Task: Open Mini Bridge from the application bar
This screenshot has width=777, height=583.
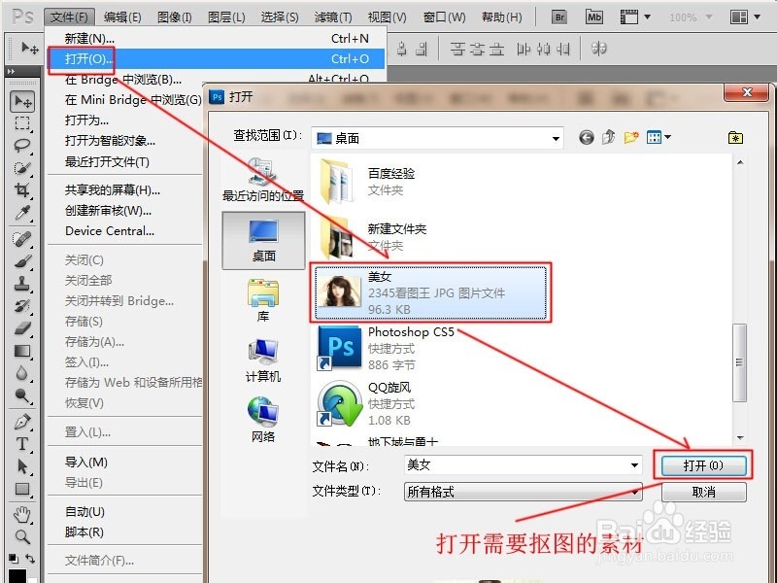Action: click(595, 16)
